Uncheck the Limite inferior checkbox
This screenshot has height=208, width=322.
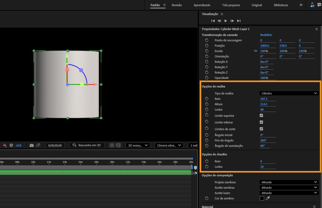261,122
